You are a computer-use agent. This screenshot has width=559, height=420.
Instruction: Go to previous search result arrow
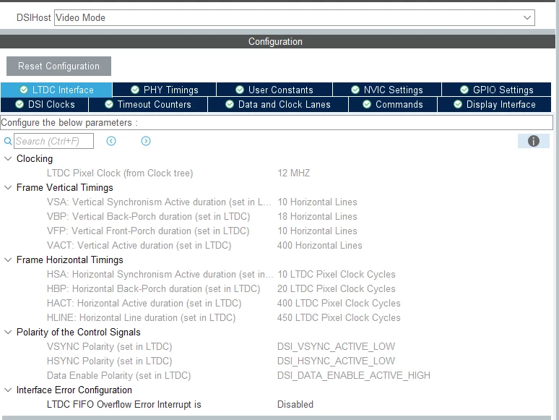coord(111,141)
